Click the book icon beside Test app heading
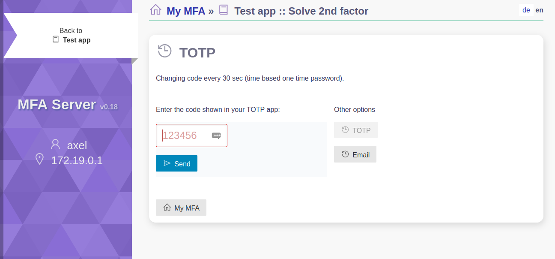This screenshot has width=555, height=259. [223, 10]
